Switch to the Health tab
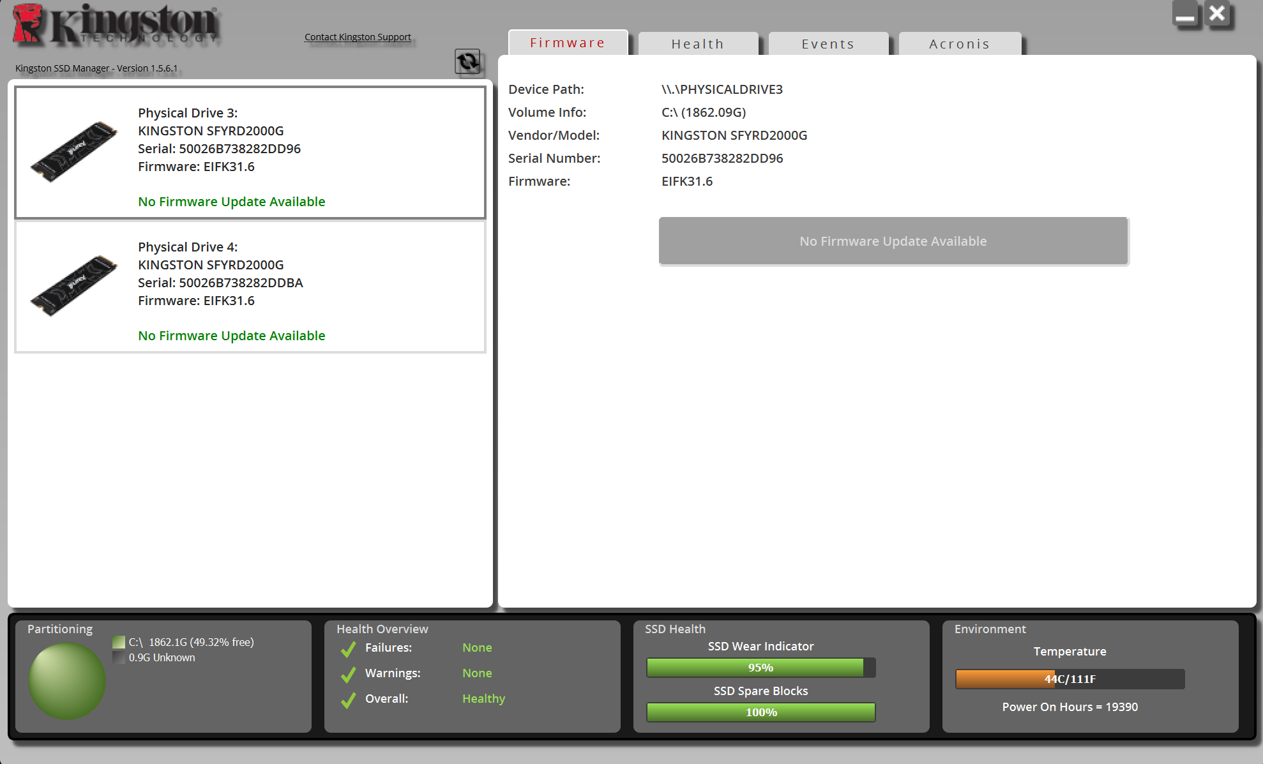The height and width of the screenshot is (764, 1263). pyautogui.click(x=697, y=44)
